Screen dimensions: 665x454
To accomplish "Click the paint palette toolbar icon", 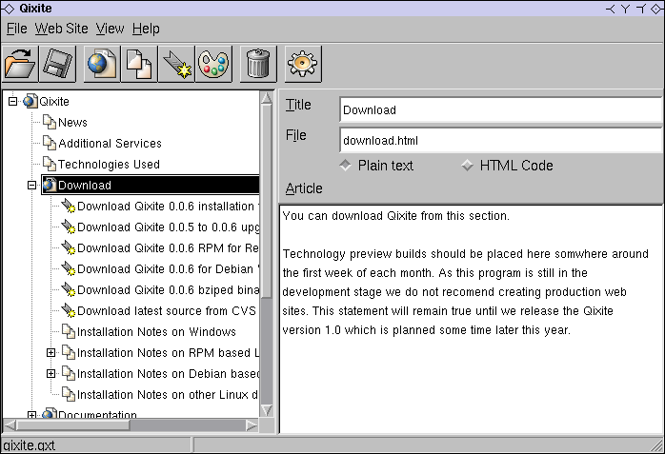I will click(x=214, y=64).
